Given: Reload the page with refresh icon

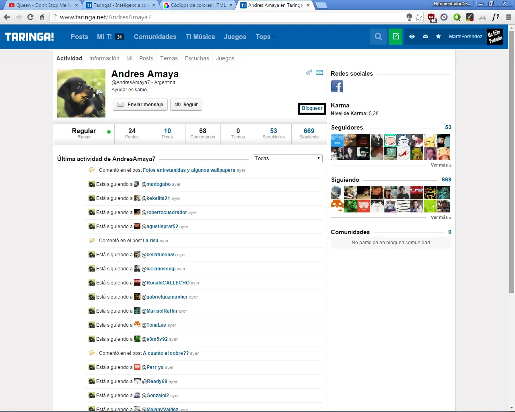Looking at the screenshot, I should point(30,17).
